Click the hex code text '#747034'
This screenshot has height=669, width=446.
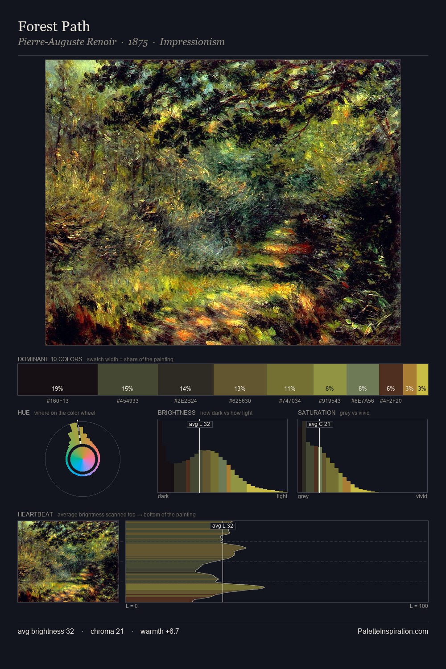click(x=290, y=401)
